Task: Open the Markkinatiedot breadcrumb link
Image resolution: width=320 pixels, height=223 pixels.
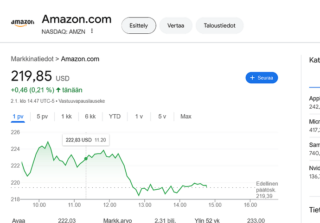Action: point(32,59)
